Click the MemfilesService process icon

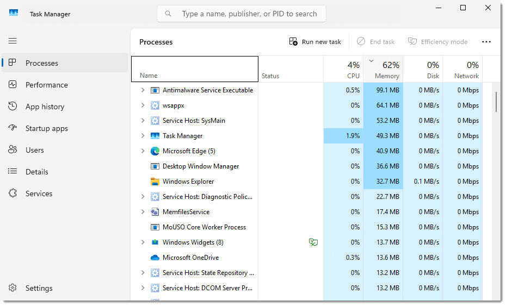(x=155, y=212)
